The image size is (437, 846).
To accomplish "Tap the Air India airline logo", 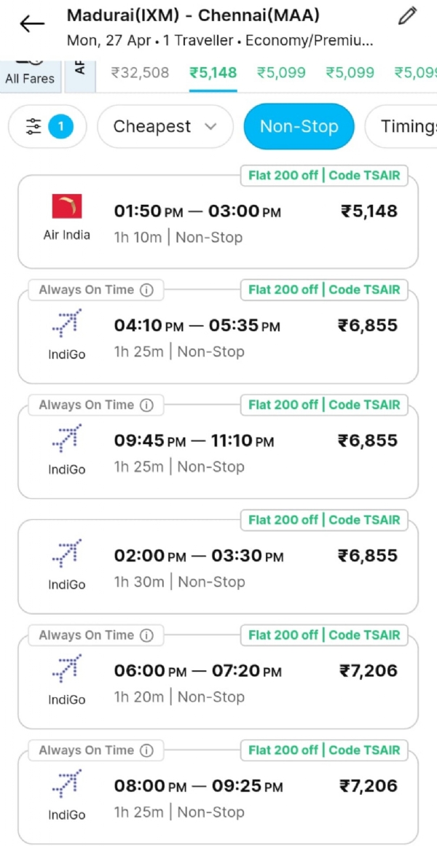I will pos(67,207).
